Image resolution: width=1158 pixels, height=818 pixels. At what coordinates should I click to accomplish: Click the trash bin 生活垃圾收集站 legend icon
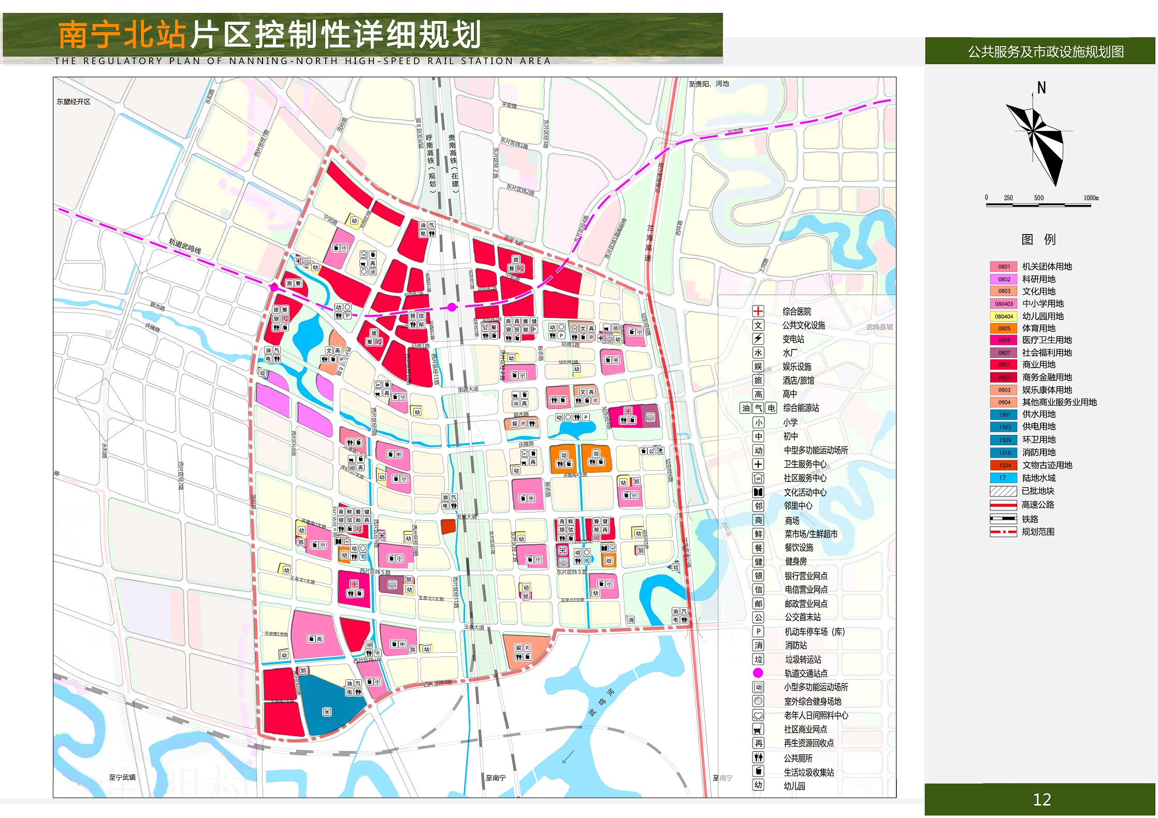758,771
